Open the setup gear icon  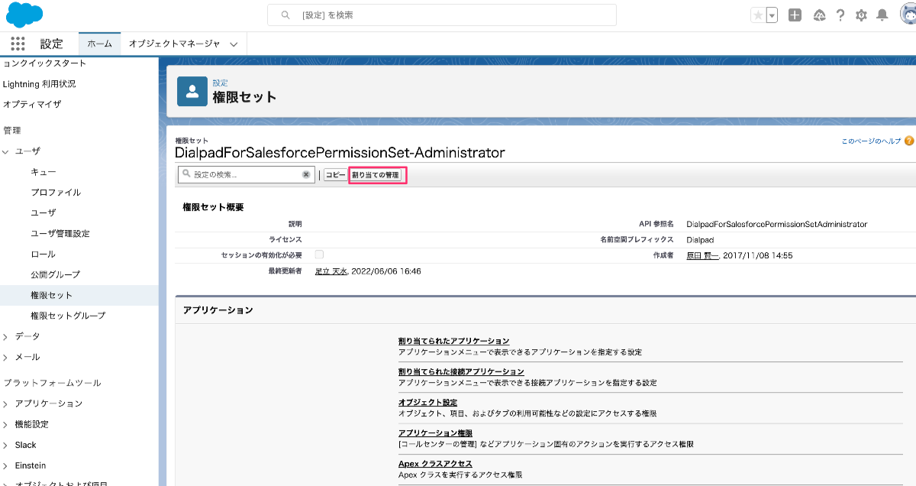click(x=861, y=15)
